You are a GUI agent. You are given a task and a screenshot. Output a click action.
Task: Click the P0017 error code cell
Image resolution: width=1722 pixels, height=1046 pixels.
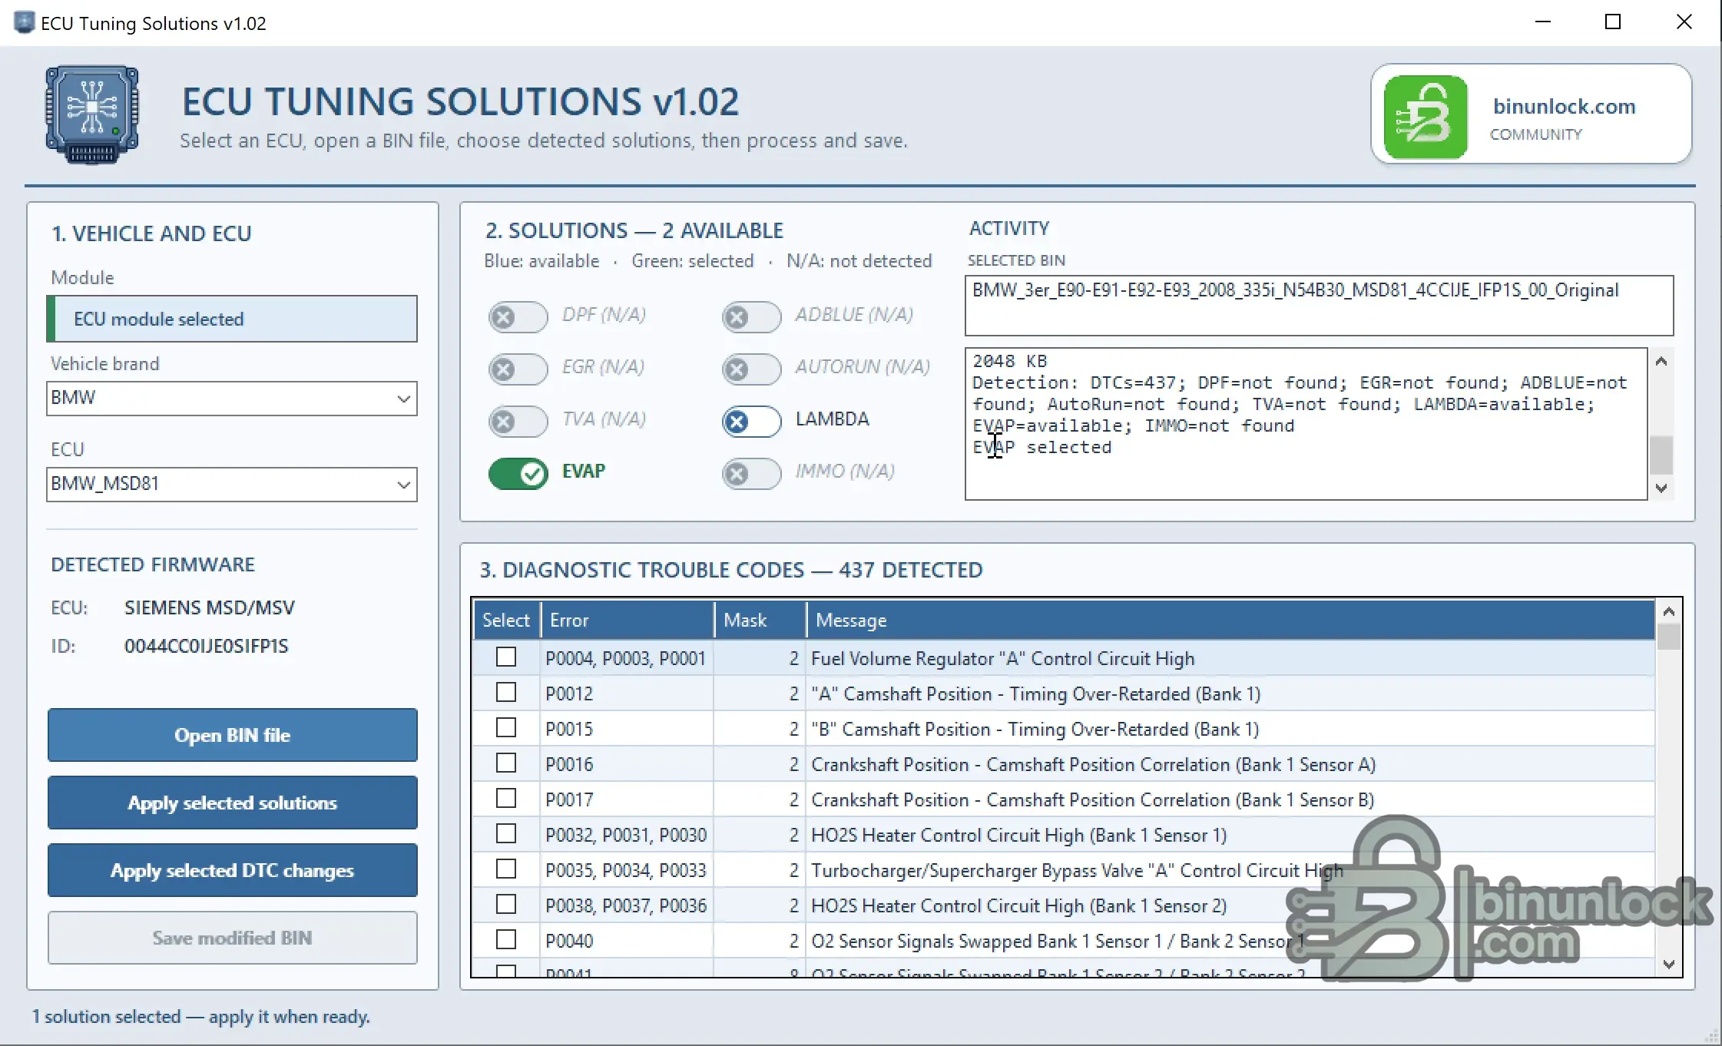[x=628, y=799]
